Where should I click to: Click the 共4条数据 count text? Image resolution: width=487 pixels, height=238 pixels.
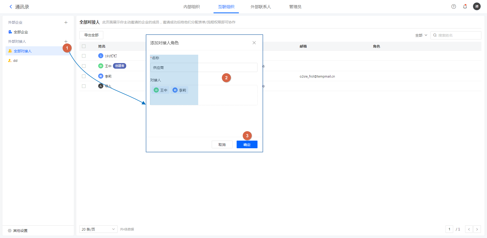click(x=127, y=229)
